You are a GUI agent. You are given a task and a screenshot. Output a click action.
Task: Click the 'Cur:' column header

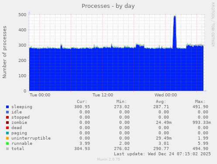pos(82,102)
